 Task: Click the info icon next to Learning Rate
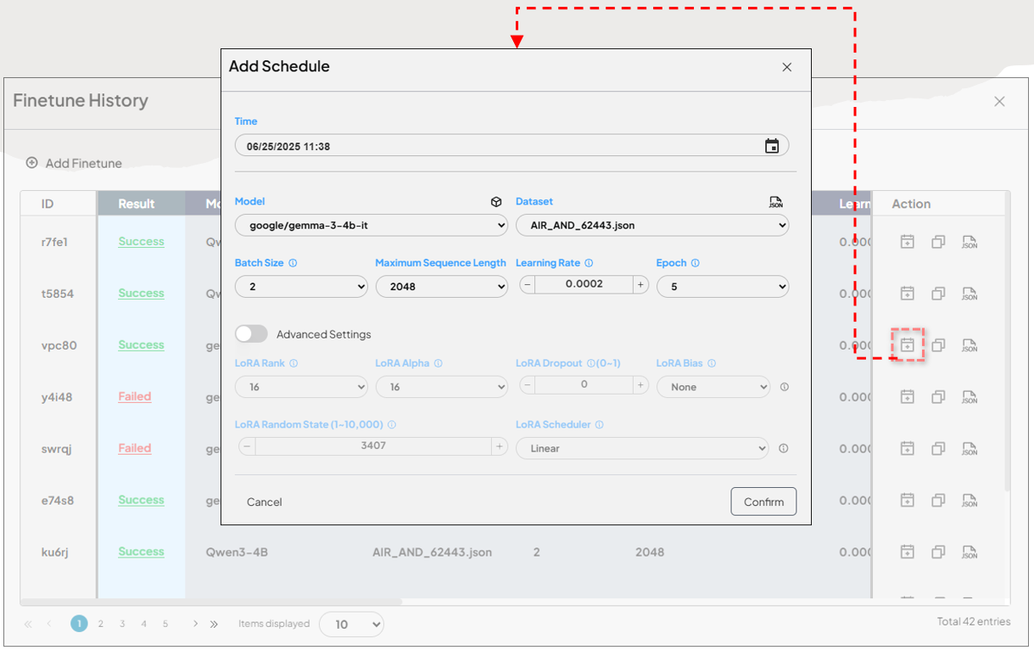[589, 263]
